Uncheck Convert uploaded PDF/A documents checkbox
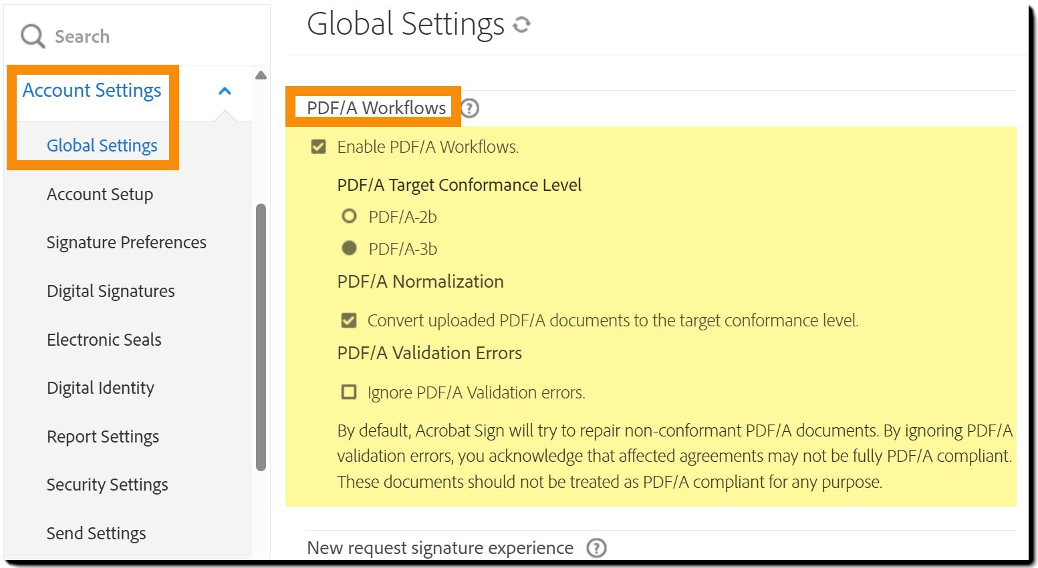 click(x=349, y=320)
